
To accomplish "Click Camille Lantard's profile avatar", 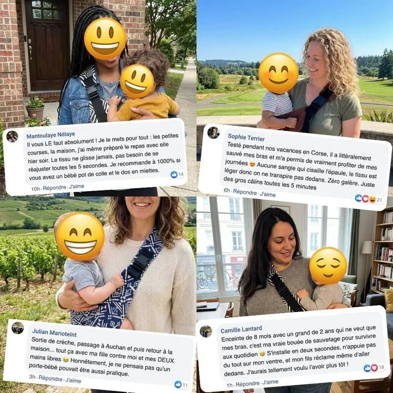I will click(206, 331).
